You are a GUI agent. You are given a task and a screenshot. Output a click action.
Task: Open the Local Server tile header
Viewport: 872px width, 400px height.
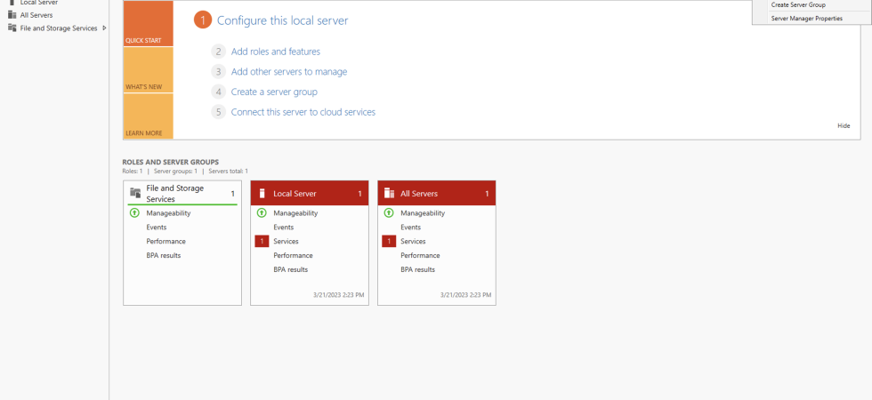310,193
